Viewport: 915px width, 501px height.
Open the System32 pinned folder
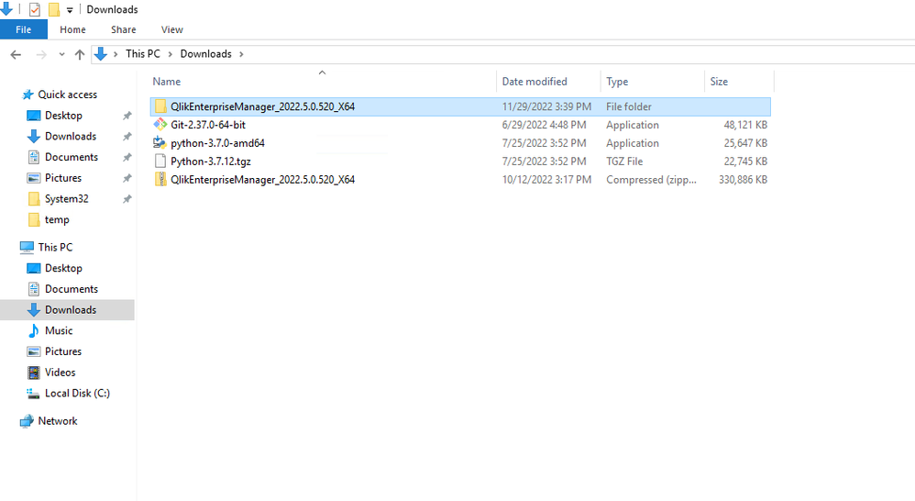(67, 199)
